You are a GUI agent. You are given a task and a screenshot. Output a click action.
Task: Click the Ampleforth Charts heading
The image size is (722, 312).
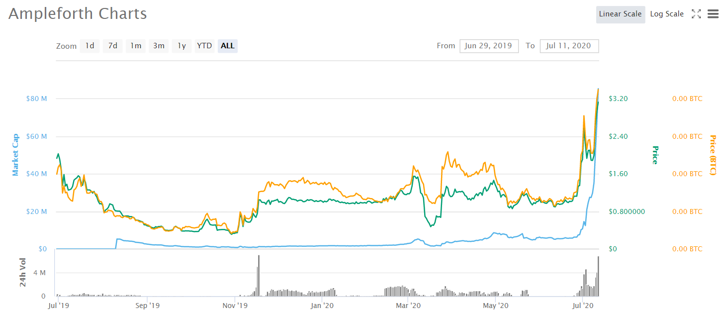coord(78,13)
